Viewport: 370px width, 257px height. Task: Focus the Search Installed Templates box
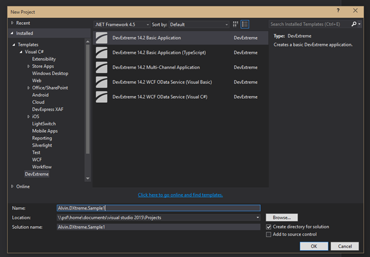point(310,24)
